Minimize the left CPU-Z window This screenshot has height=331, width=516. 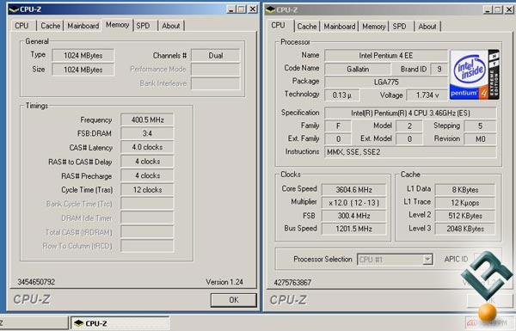pos(231,9)
